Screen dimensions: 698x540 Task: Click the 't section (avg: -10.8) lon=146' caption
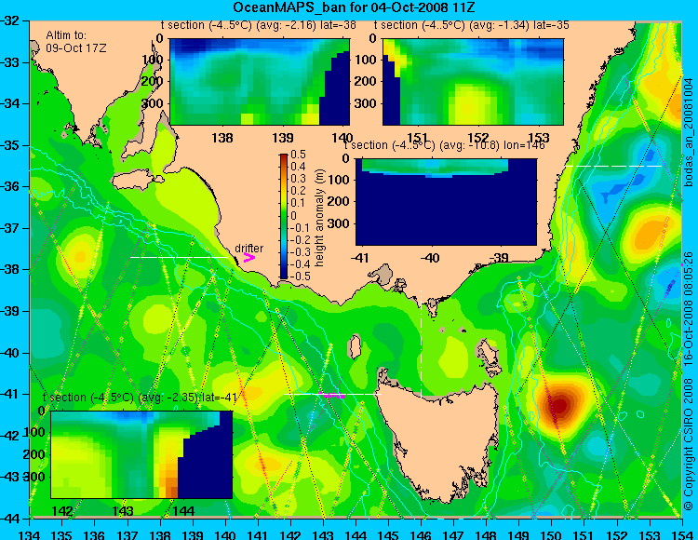tap(445, 145)
